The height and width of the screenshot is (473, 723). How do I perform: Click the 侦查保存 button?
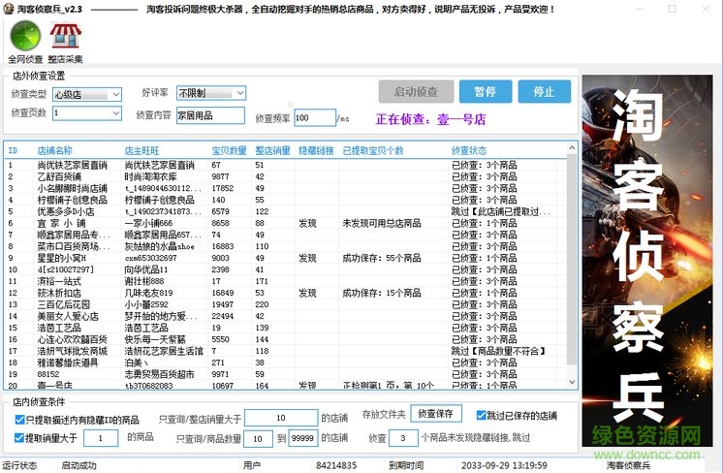coord(435,414)
